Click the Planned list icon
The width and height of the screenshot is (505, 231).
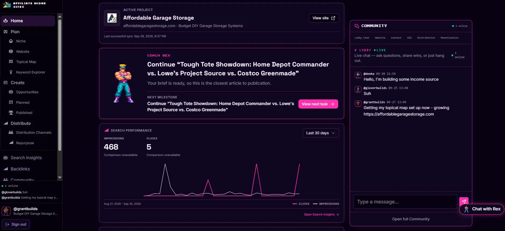(x=11, y=102)
